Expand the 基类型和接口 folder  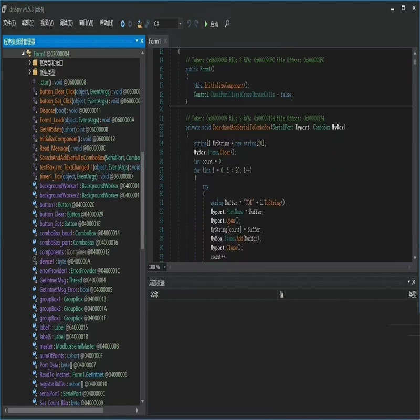[x=30, y=63]
